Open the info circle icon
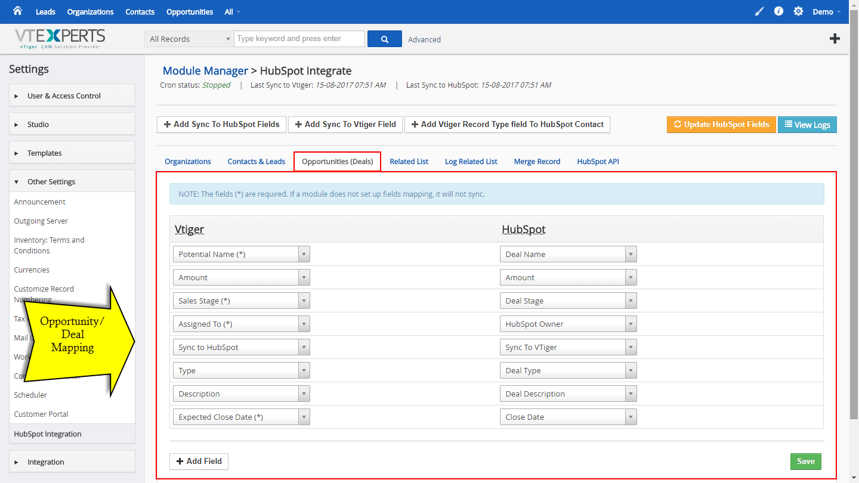 tap(778, 11)
